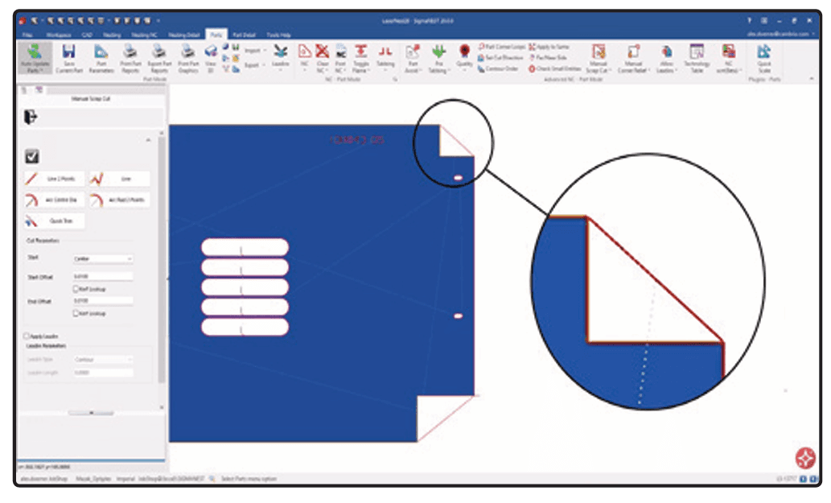This screenshot has width=831, height=503.
Task: Confirm with panel checkmark icon
Action: (x=32, y=156)
